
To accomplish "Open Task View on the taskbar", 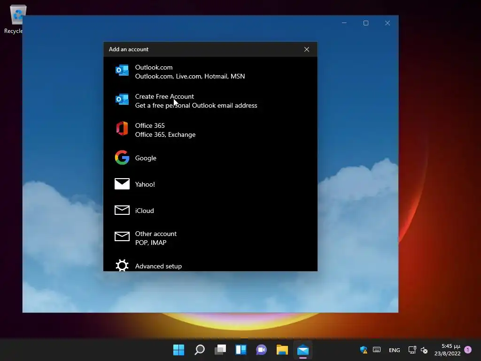I will [x=220, y=350].
